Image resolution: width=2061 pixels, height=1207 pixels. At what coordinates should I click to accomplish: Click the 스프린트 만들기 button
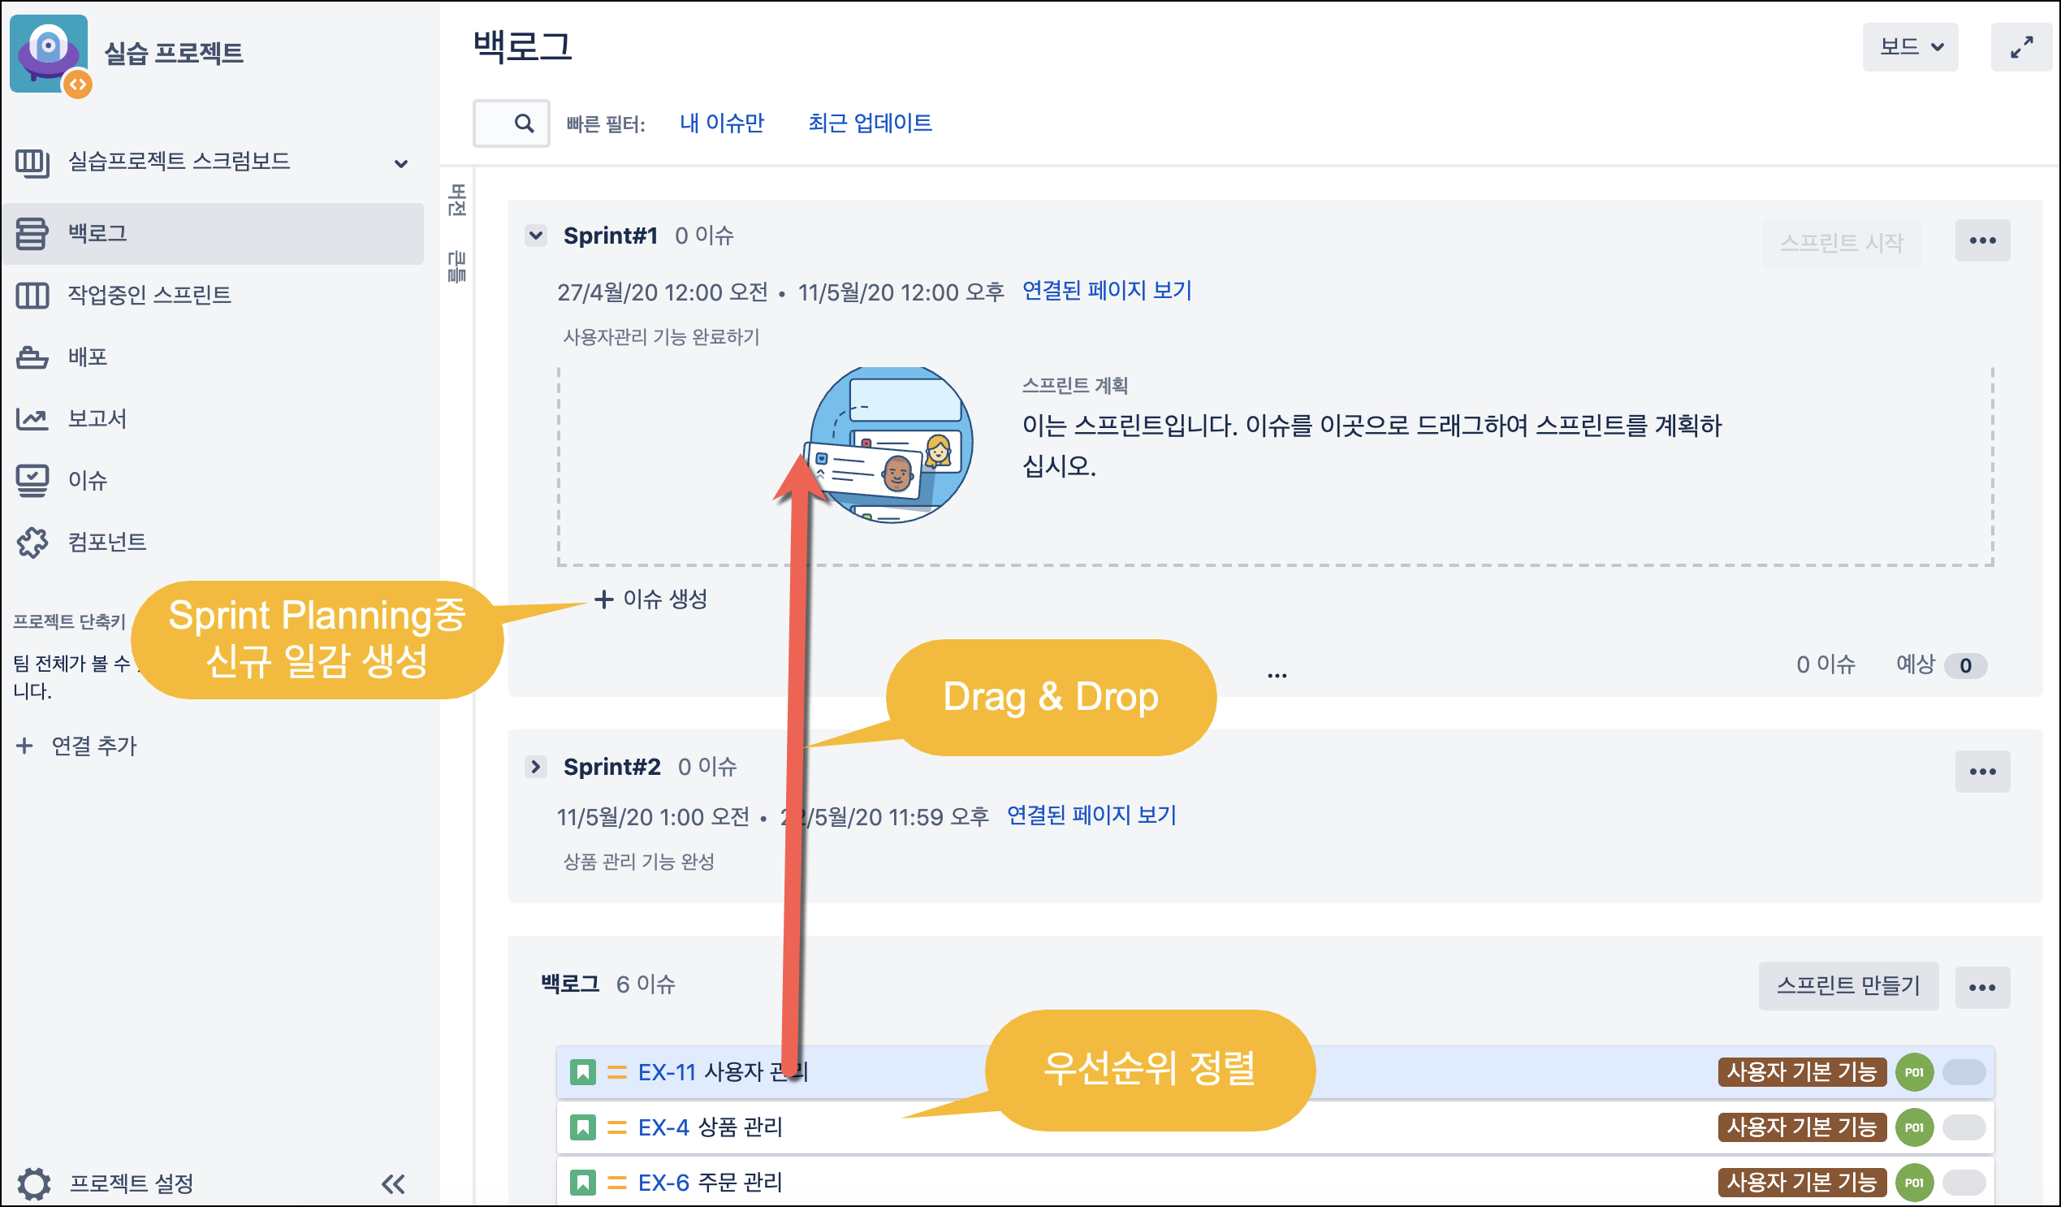1847,985
